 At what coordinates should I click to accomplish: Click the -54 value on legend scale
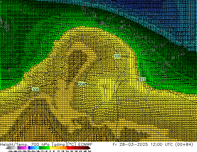coord(10,151)
